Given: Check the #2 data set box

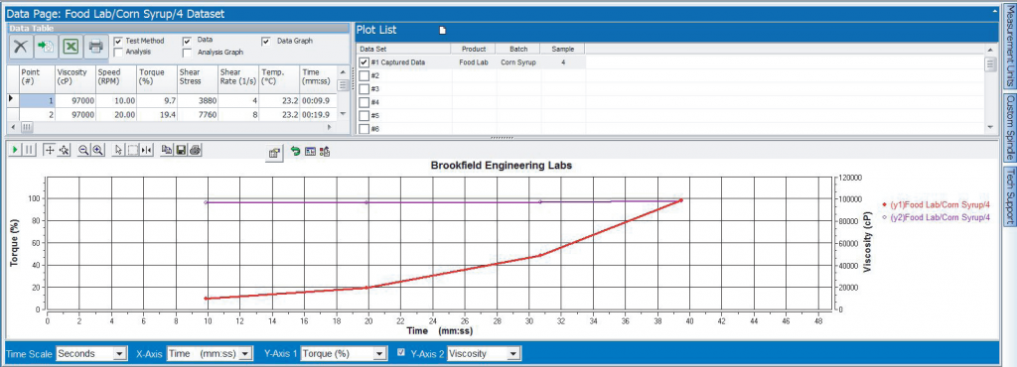Looking at the screenshot, I should coord(364,75).
